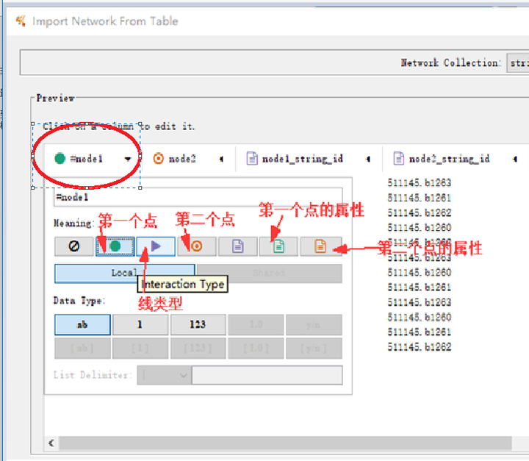Image resolution: width=529 pixels, height=461 pixels.
Task: Click the #node1 column name text field
Action: point(198,197)
